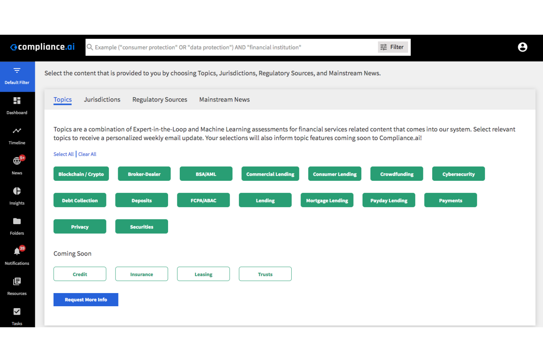Image resolution: width=543 pixels, height=362 pixels.
Task: Clear All topic selections
Action: 87,154
